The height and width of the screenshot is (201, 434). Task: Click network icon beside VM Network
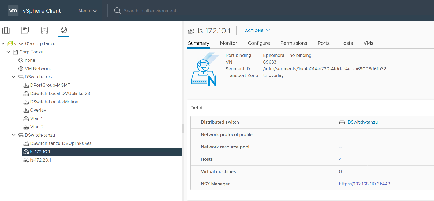pos(21,68)
